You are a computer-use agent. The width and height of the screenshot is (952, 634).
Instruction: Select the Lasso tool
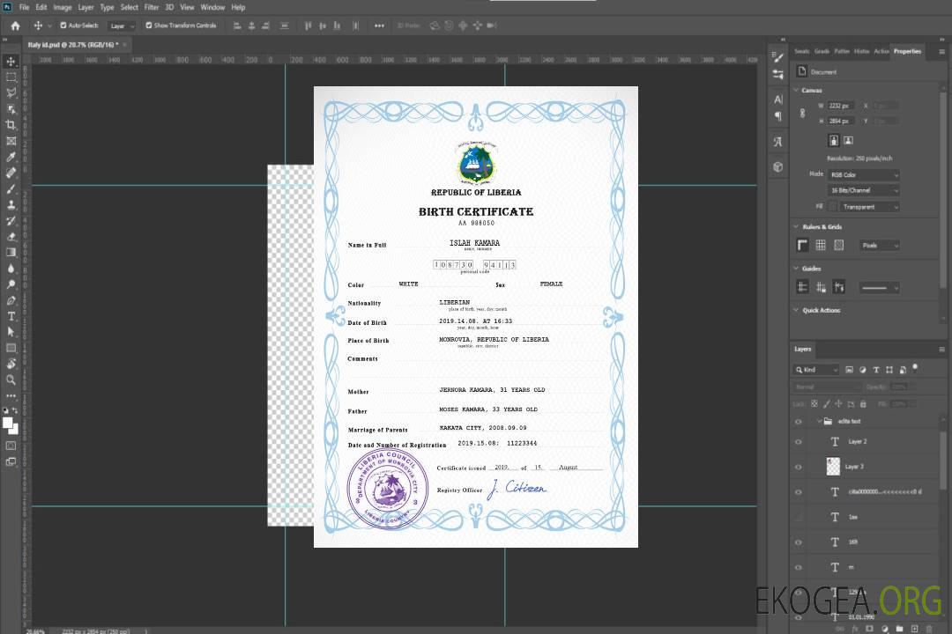[x=11, y=92]
